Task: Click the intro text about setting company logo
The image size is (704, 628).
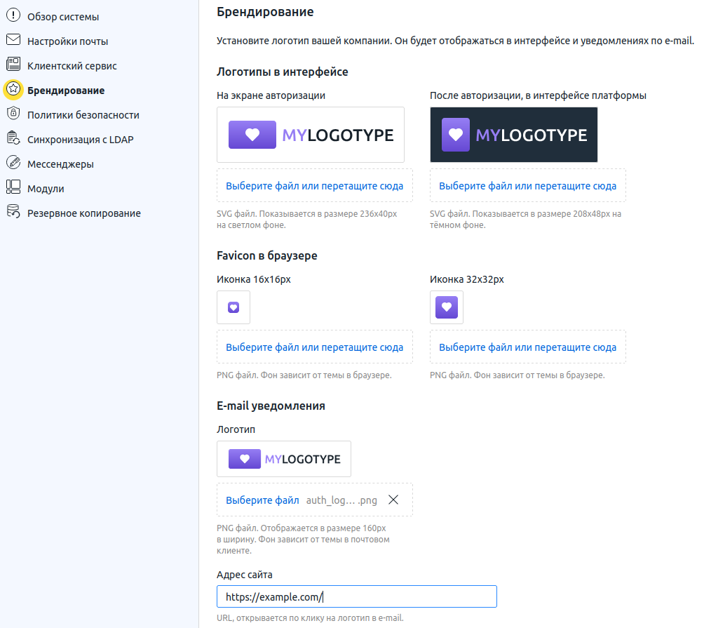Action: coord(455,41)
